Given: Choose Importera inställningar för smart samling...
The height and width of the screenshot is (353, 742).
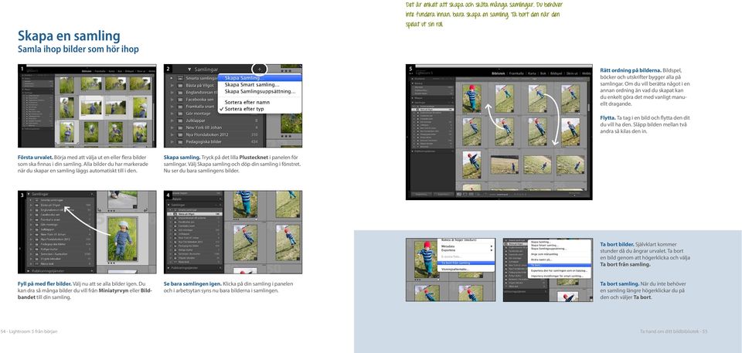Looking at the screenshot, I should [x=557, y=276].
